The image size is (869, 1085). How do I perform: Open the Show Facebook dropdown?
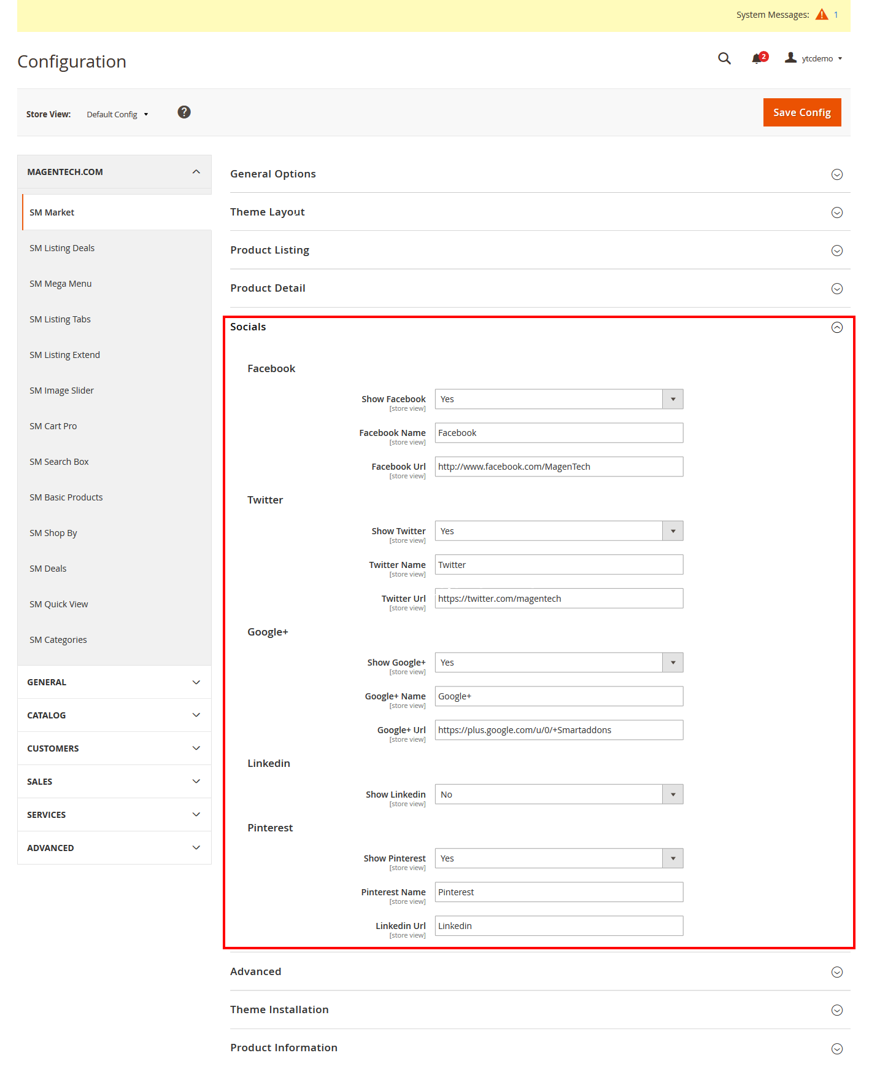tap(558, 399)
